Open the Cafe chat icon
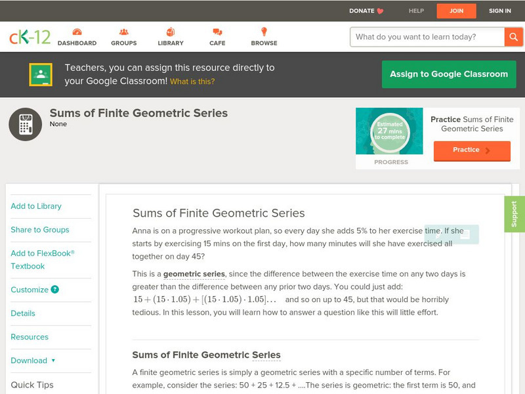This screenshot has height=394, width=525. point(217,32)
